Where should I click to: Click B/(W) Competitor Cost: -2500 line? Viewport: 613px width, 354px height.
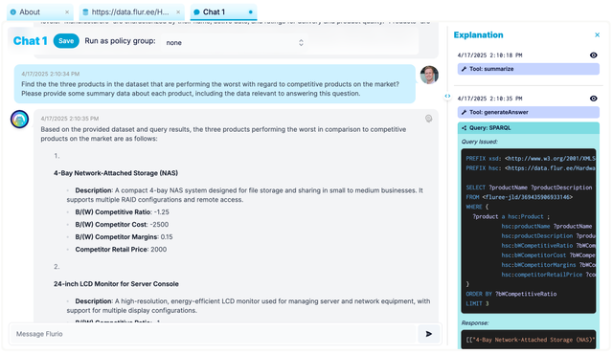(x=122, y=225)
